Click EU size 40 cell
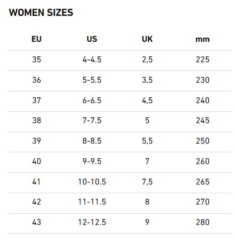The image size is (235, 240). tap(36, 161)
